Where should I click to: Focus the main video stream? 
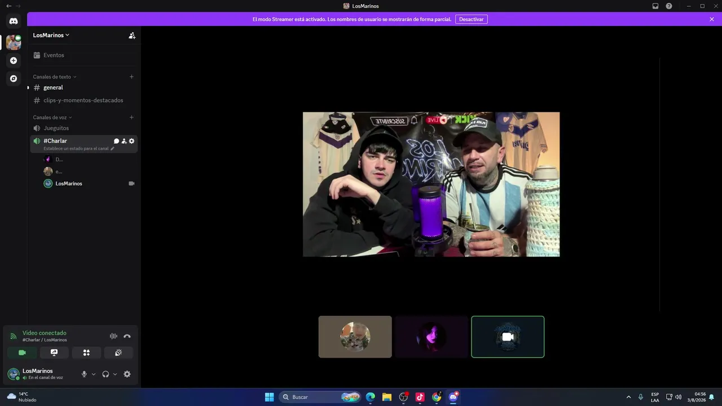432,184
